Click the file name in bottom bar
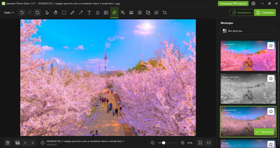 (85, 141)
